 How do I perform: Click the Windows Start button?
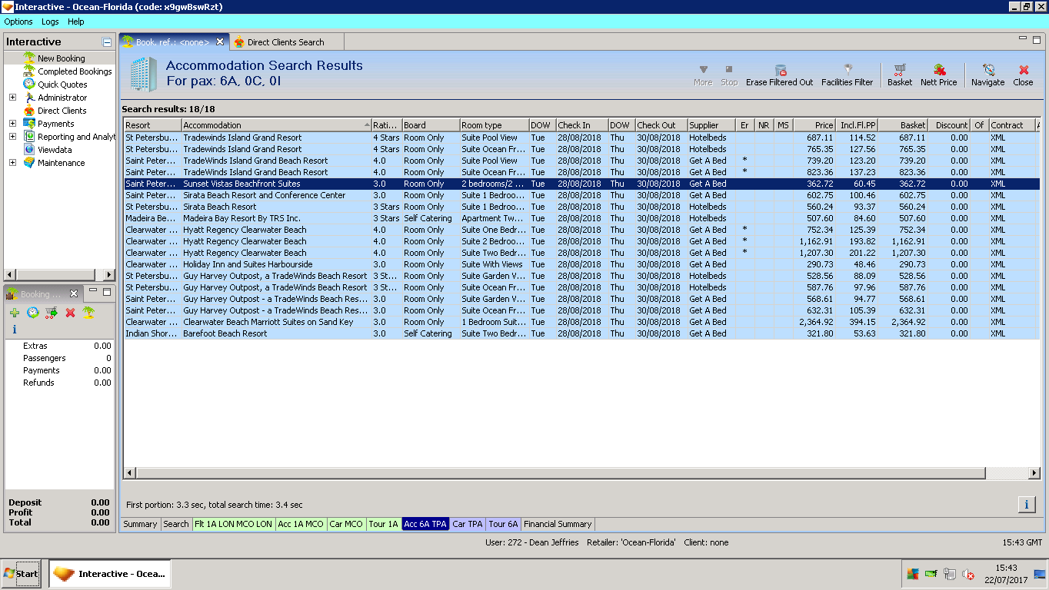coord(21,574)
